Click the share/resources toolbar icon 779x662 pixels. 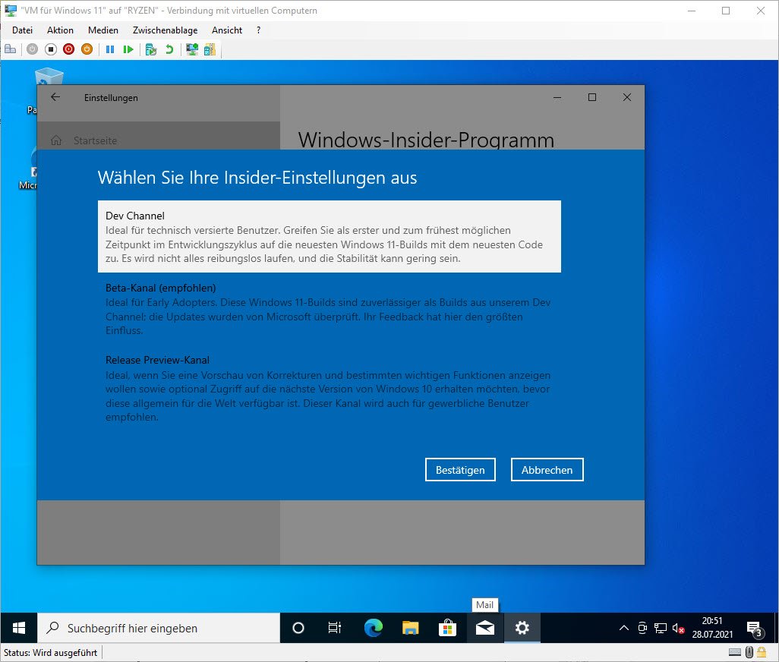coord(210,49)
